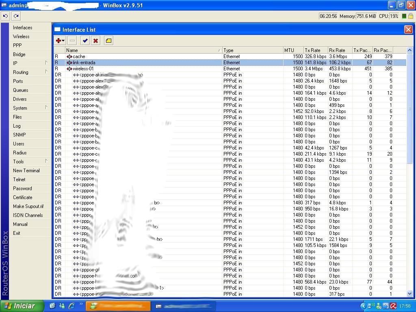Click the undo arrow in the top toolbar
Image resolution: width=416 pixels, height=312 pixels.
click(5, 16)
